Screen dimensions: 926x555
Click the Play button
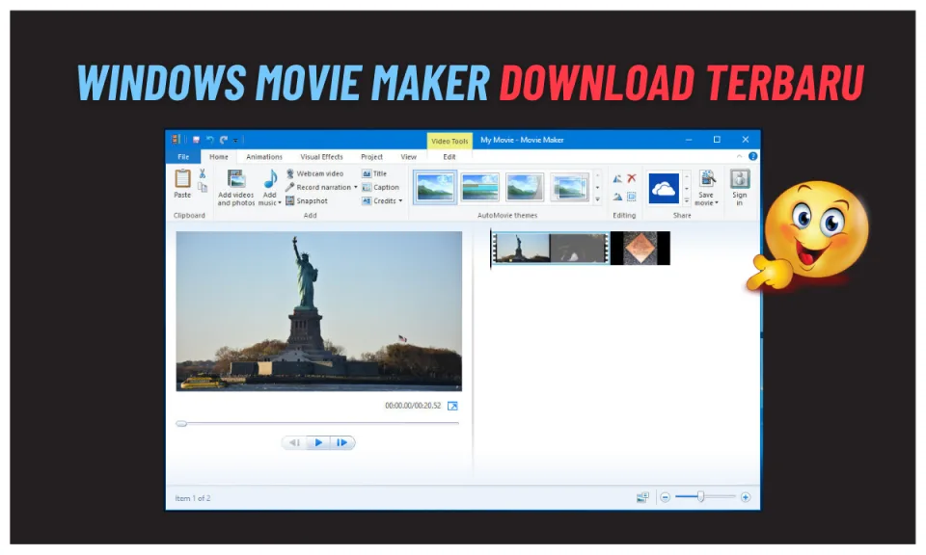coord(318,442)
